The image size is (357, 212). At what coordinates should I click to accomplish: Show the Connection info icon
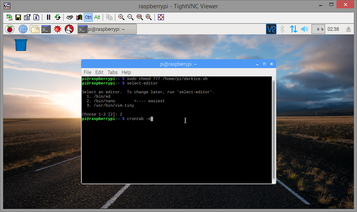pyautogui.click(x=36, y=17)
